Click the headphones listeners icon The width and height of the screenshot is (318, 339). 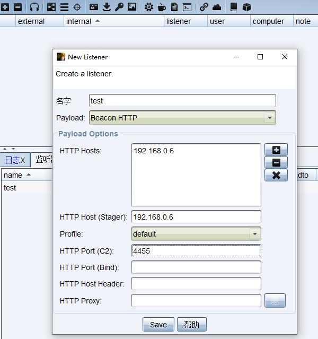pos(34,7)
